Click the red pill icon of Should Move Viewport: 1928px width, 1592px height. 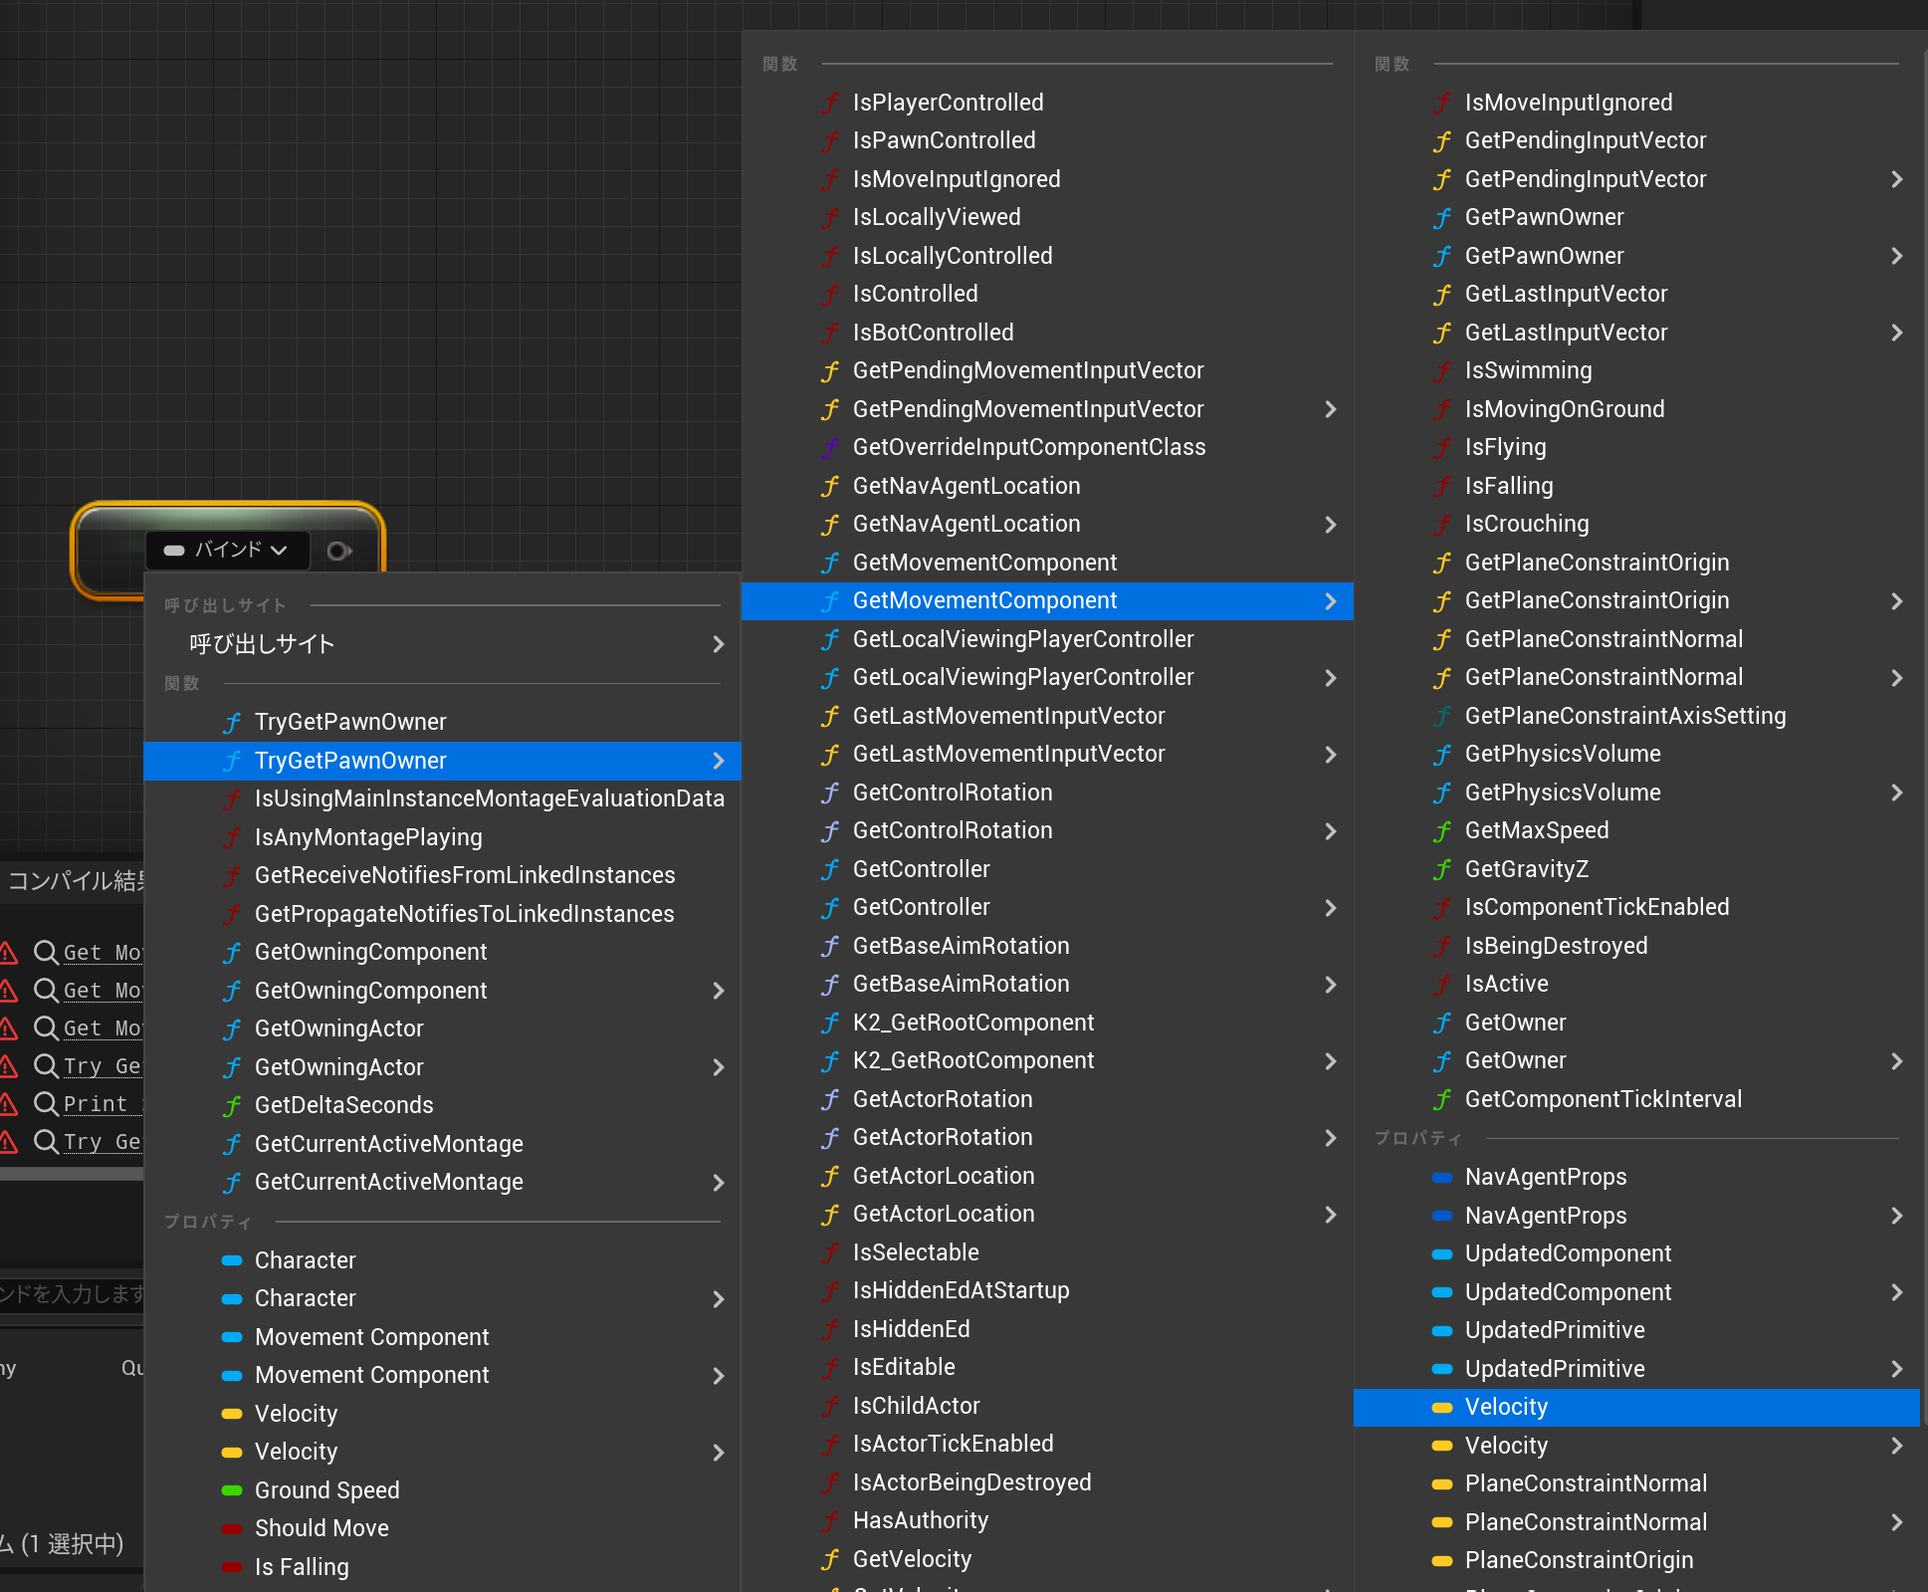point(232,1528)
